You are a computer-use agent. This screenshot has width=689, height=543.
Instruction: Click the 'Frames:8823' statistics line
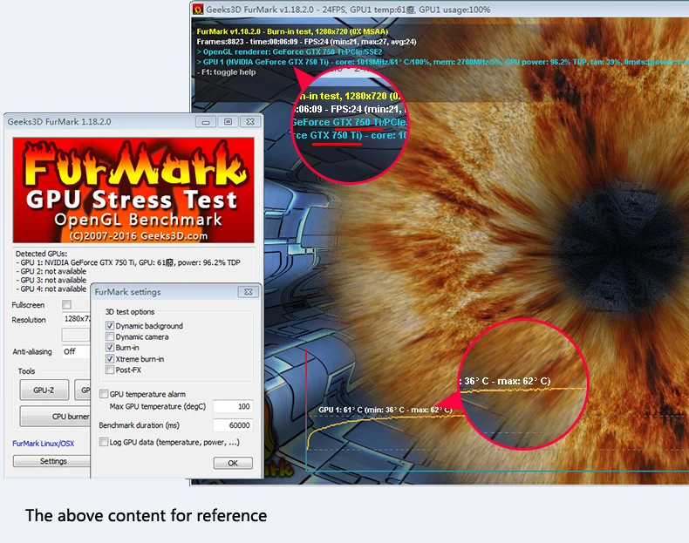tap(307, 42)
